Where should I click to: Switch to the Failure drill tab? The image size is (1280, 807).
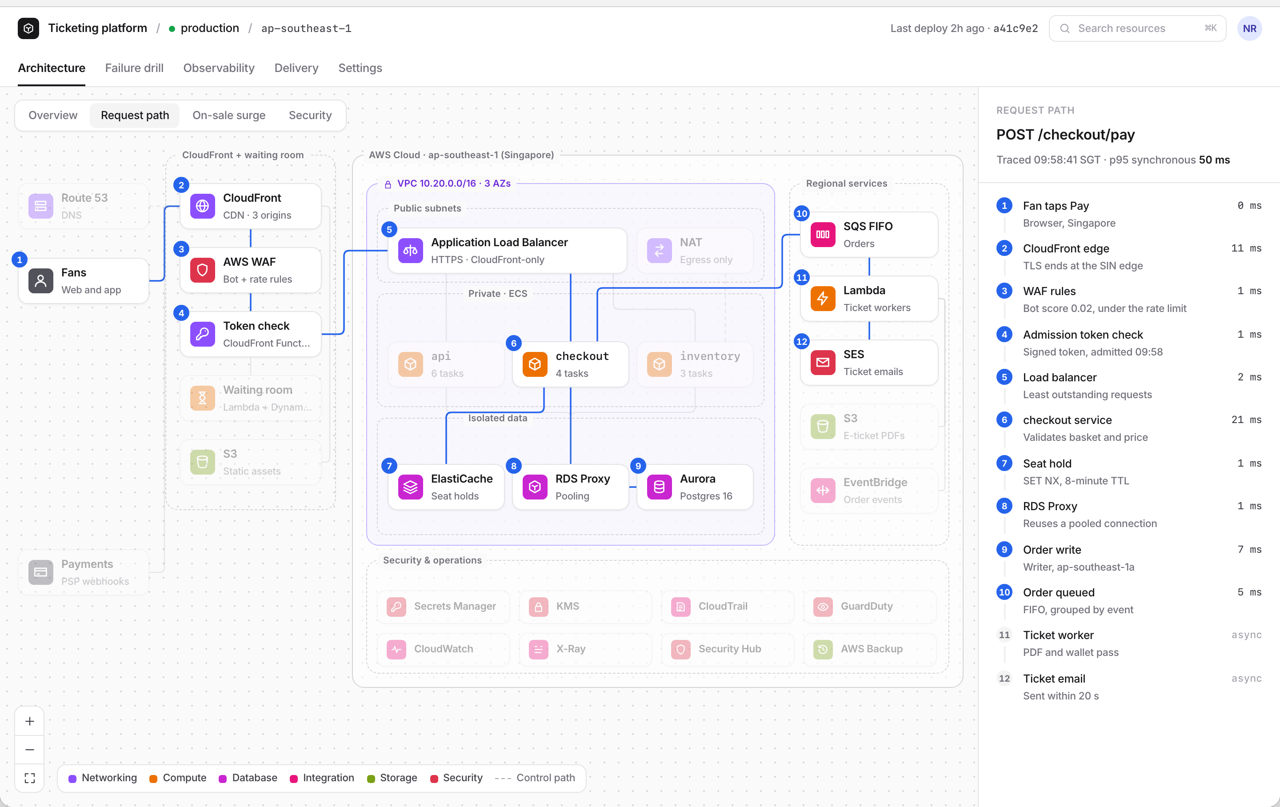tap(134, 68)
